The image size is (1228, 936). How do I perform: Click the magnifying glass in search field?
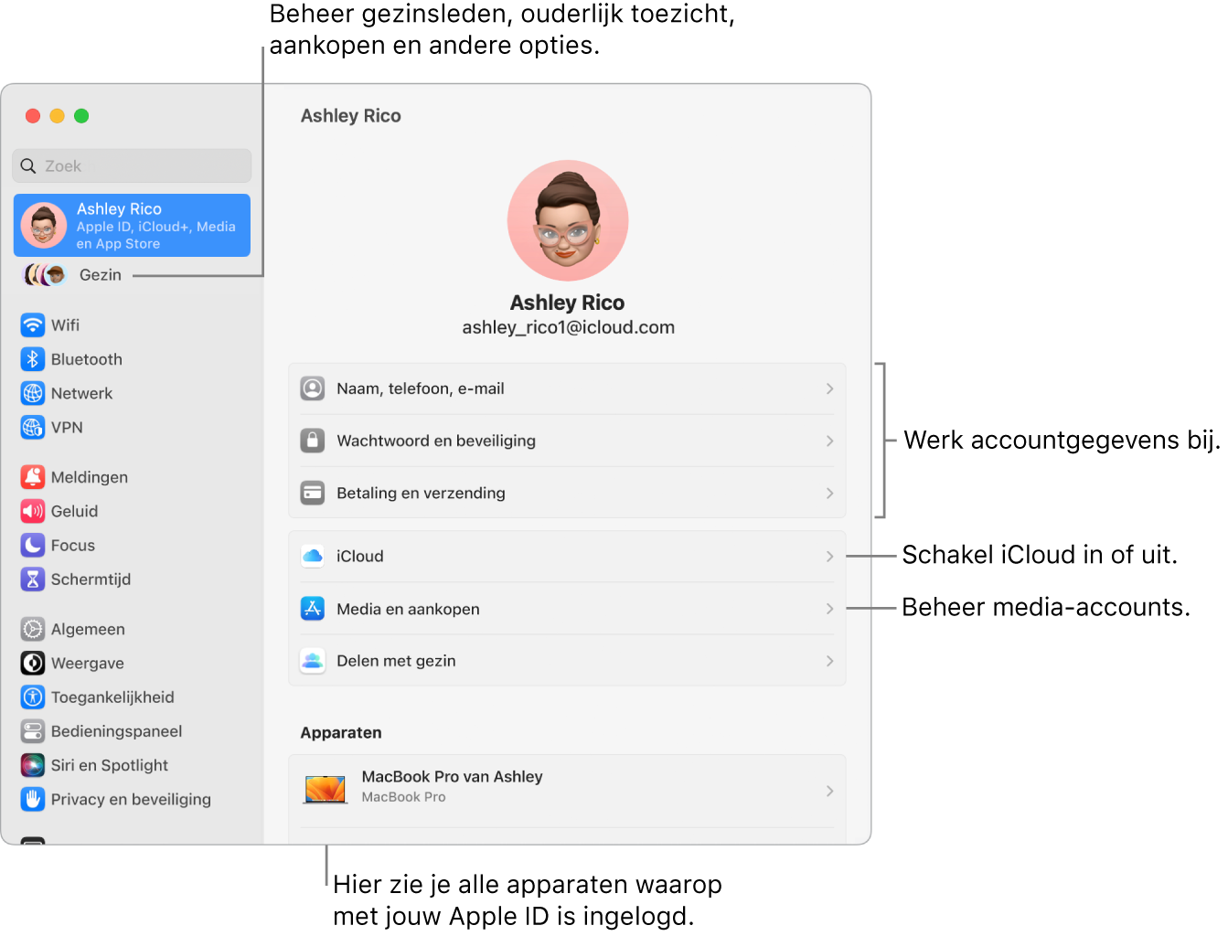coord(28,166)
